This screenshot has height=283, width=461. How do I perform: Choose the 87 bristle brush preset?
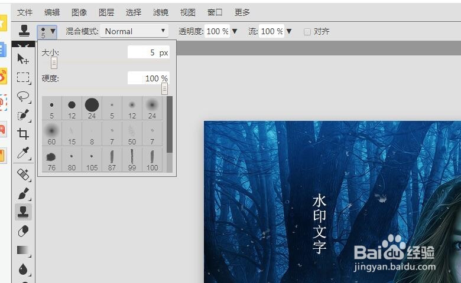112,160
